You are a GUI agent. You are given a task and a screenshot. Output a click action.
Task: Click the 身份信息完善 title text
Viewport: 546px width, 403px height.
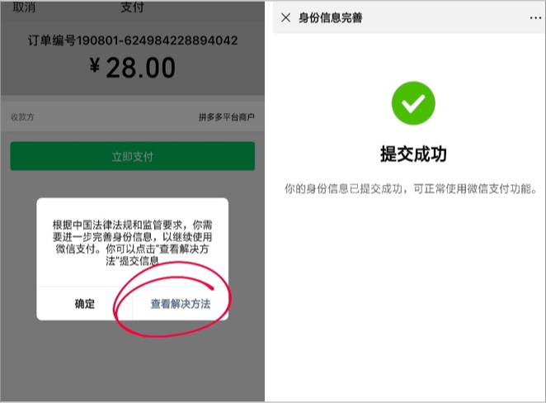(331, 17)
